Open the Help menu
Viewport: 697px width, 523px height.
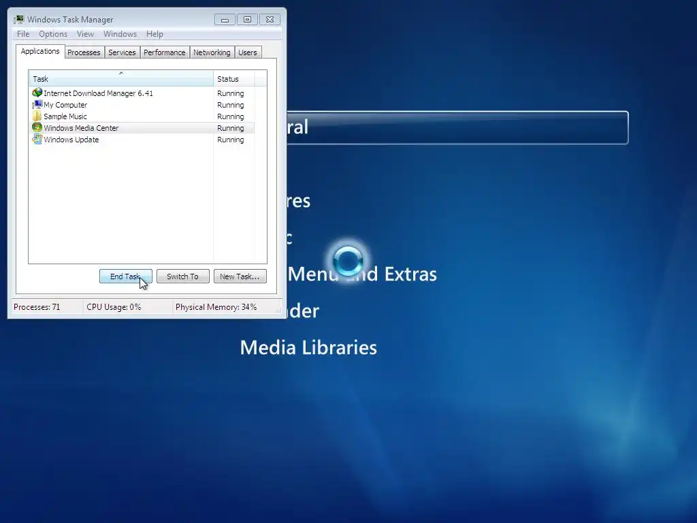[155, 34]
